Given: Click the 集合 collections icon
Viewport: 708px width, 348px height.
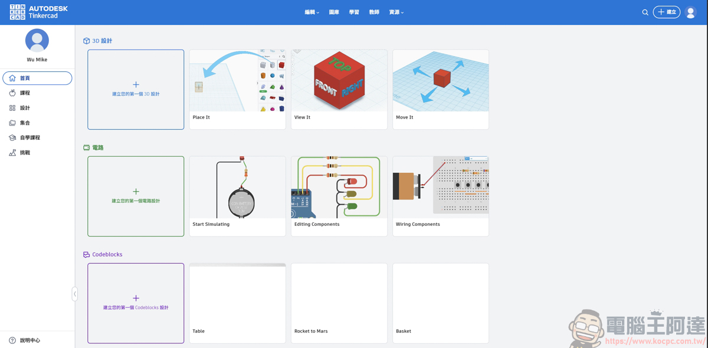Looking at the screenshot, I should coord(12,123).
